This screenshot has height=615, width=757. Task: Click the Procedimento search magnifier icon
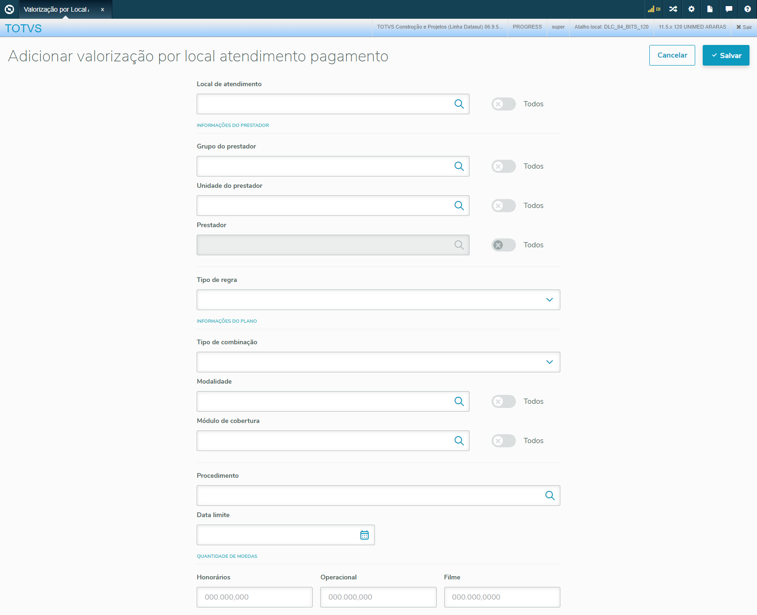(x=550, y=496)
